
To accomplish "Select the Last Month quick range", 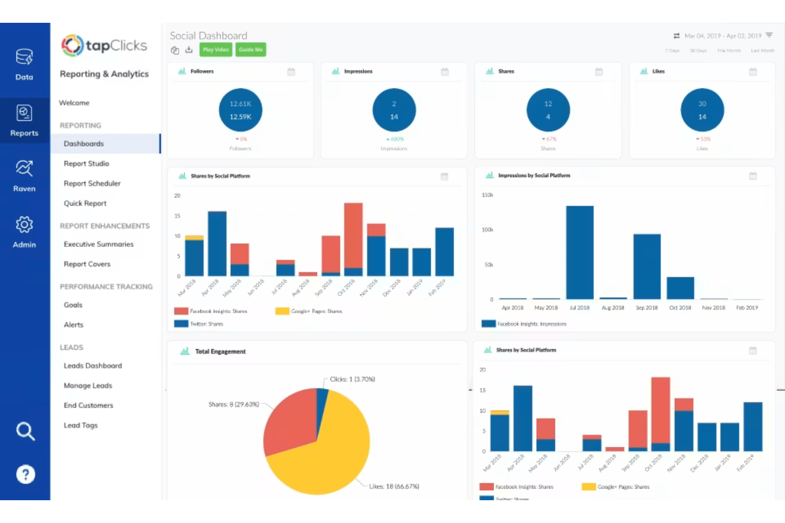I will [x=762, y=51].
